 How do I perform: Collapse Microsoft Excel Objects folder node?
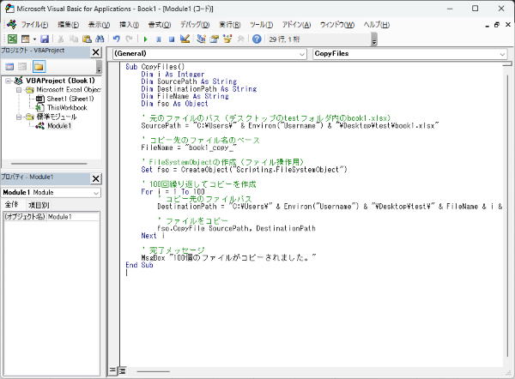coord(19,89)
